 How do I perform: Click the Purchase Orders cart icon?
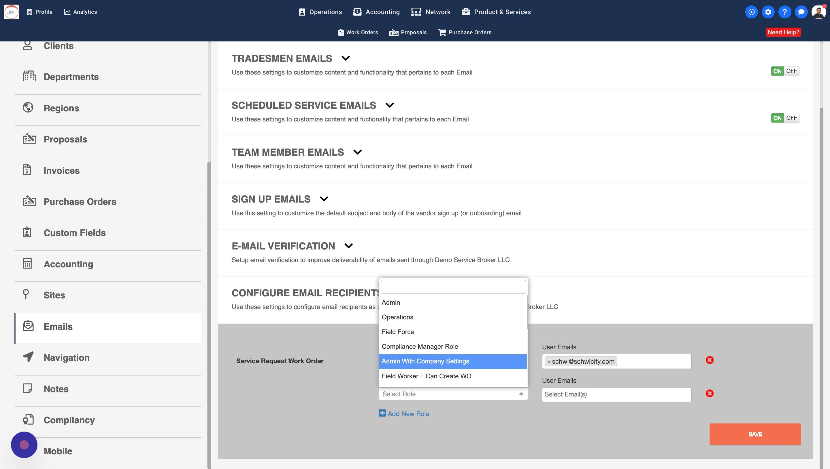[442, 32]
